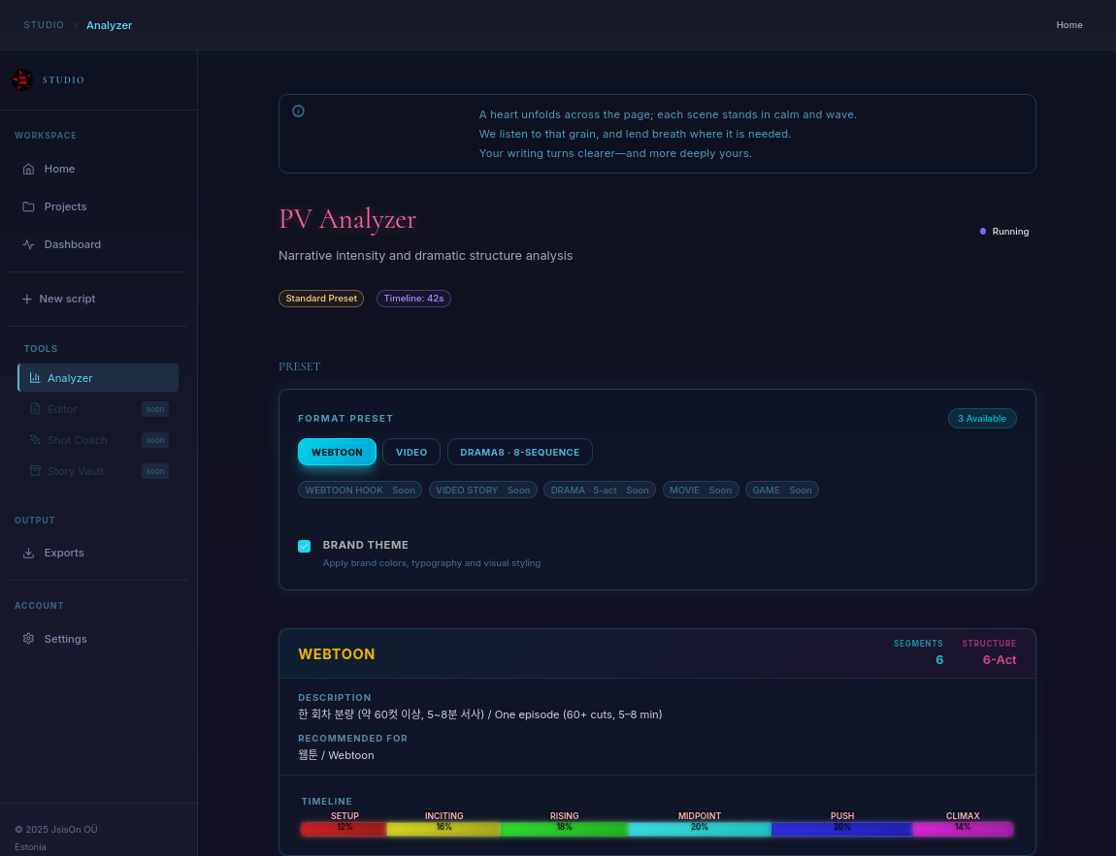Click the Timeline: 42s badge
This screenshot has width=1116, height=856.
(x=413, y=299)
